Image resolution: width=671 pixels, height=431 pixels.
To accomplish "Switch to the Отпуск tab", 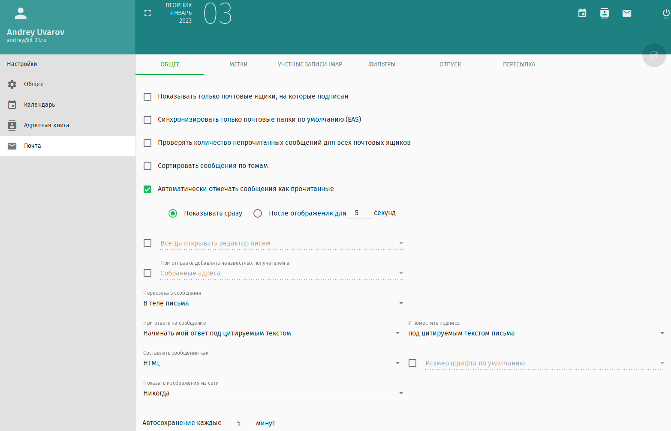I will [x=450, y=65].
